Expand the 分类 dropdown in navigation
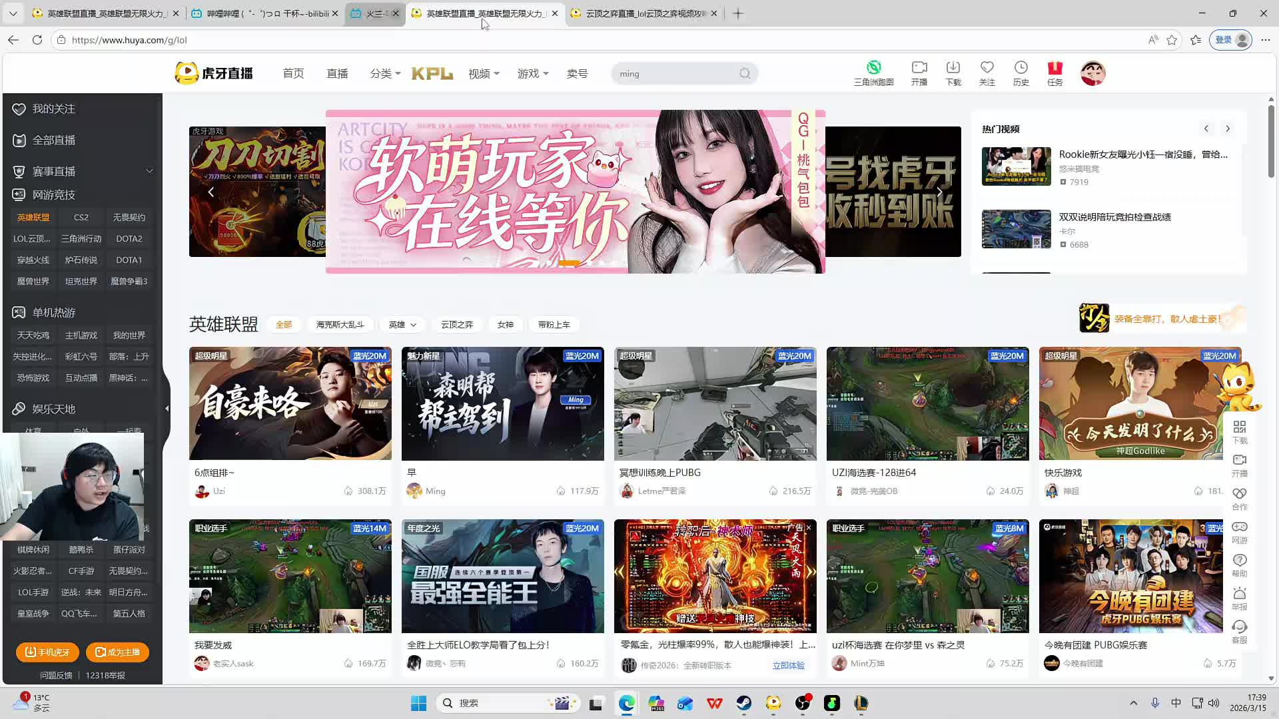Screen dimensions: 1279x719 tap(385, 74)
